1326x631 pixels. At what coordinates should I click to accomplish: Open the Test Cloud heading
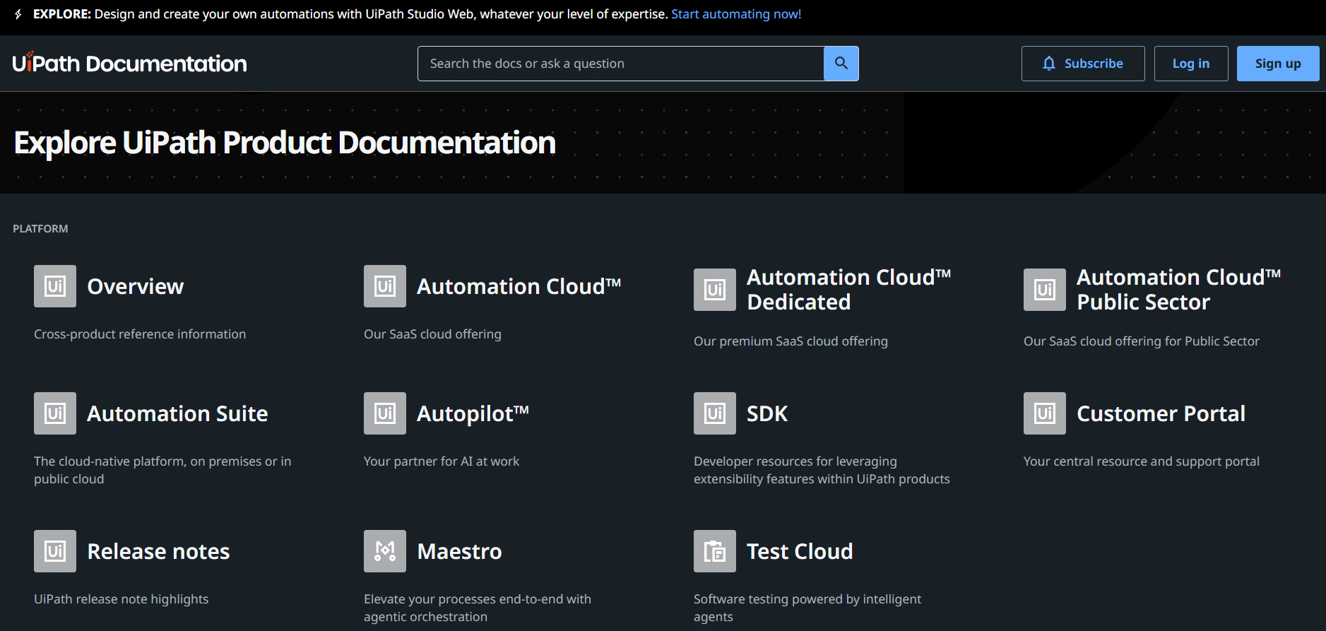(x=800, y=551)
